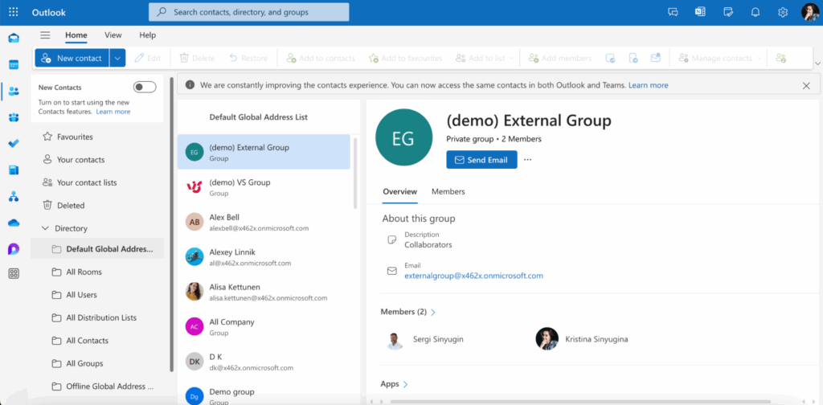Click the New contact button
The image size is (823, 405).
pyautogui.click(x=72, y=58)
